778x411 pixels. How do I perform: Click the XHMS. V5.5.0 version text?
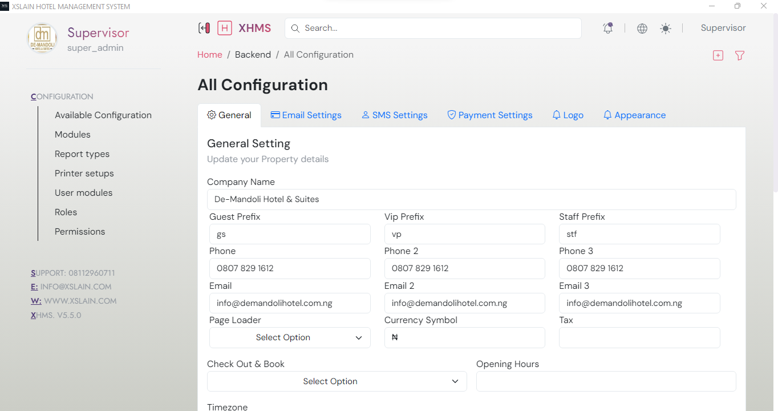click(x=56, y=315)
